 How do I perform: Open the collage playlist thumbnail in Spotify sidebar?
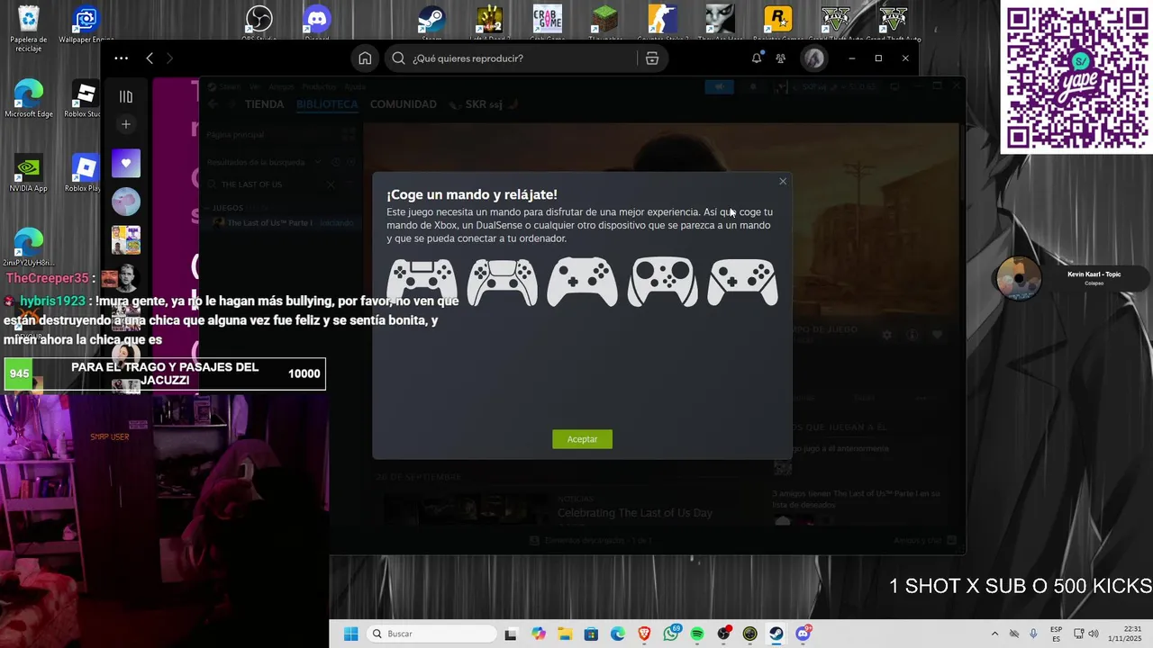(126, 240)
